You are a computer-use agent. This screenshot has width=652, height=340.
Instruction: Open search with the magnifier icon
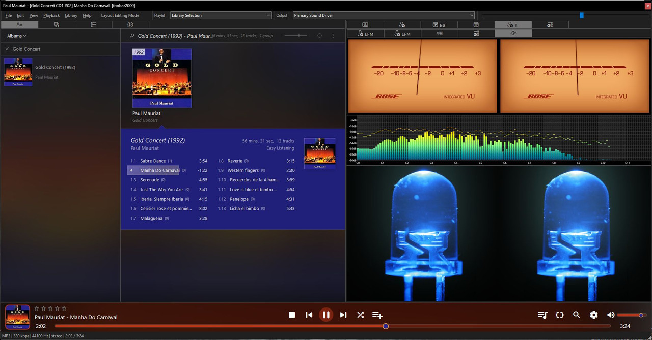(x=577, y=315)
